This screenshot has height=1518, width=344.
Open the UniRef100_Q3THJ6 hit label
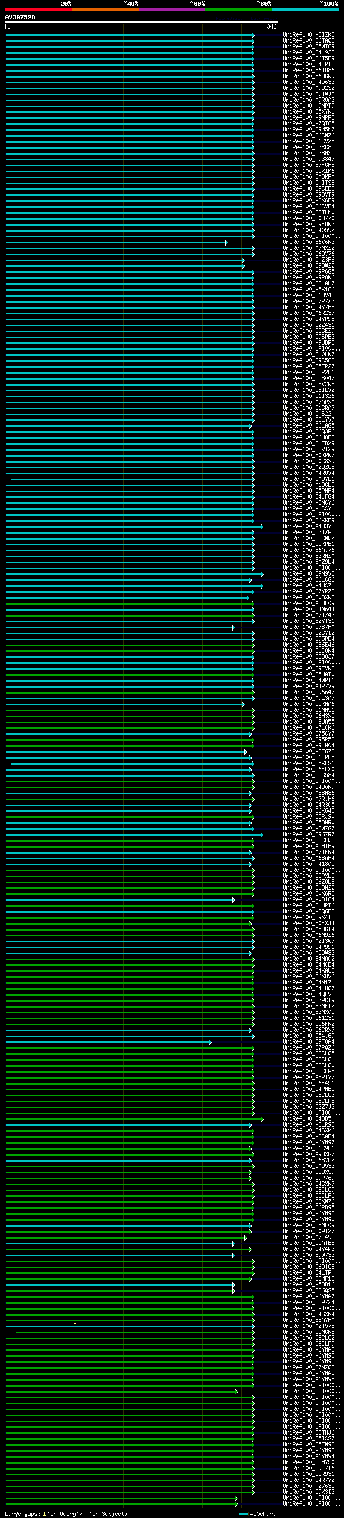tap(309, 1432)
